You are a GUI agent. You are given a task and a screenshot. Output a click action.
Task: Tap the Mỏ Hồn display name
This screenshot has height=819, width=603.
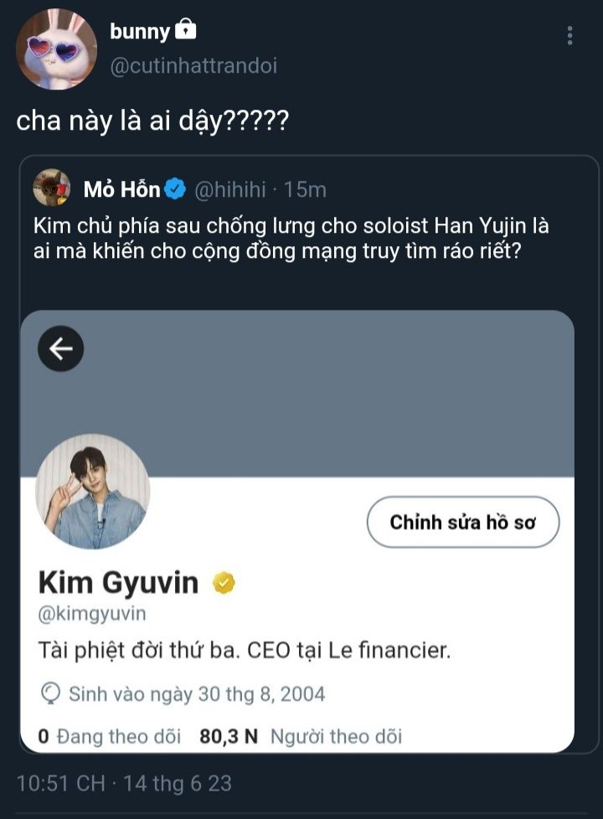tap(121, 190)
